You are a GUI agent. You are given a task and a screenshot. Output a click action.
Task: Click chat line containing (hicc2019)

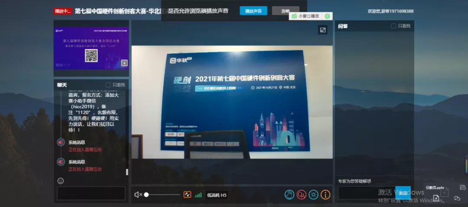pyautogui.click(x=88, y=107)
